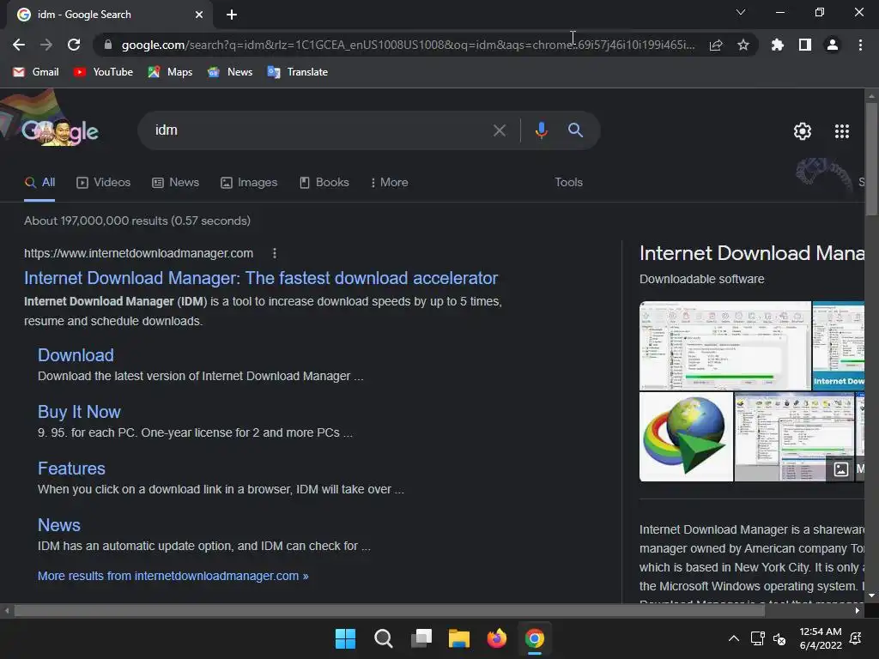Open the Windows Start menu
879x659 pixels.
click(345, 638)
